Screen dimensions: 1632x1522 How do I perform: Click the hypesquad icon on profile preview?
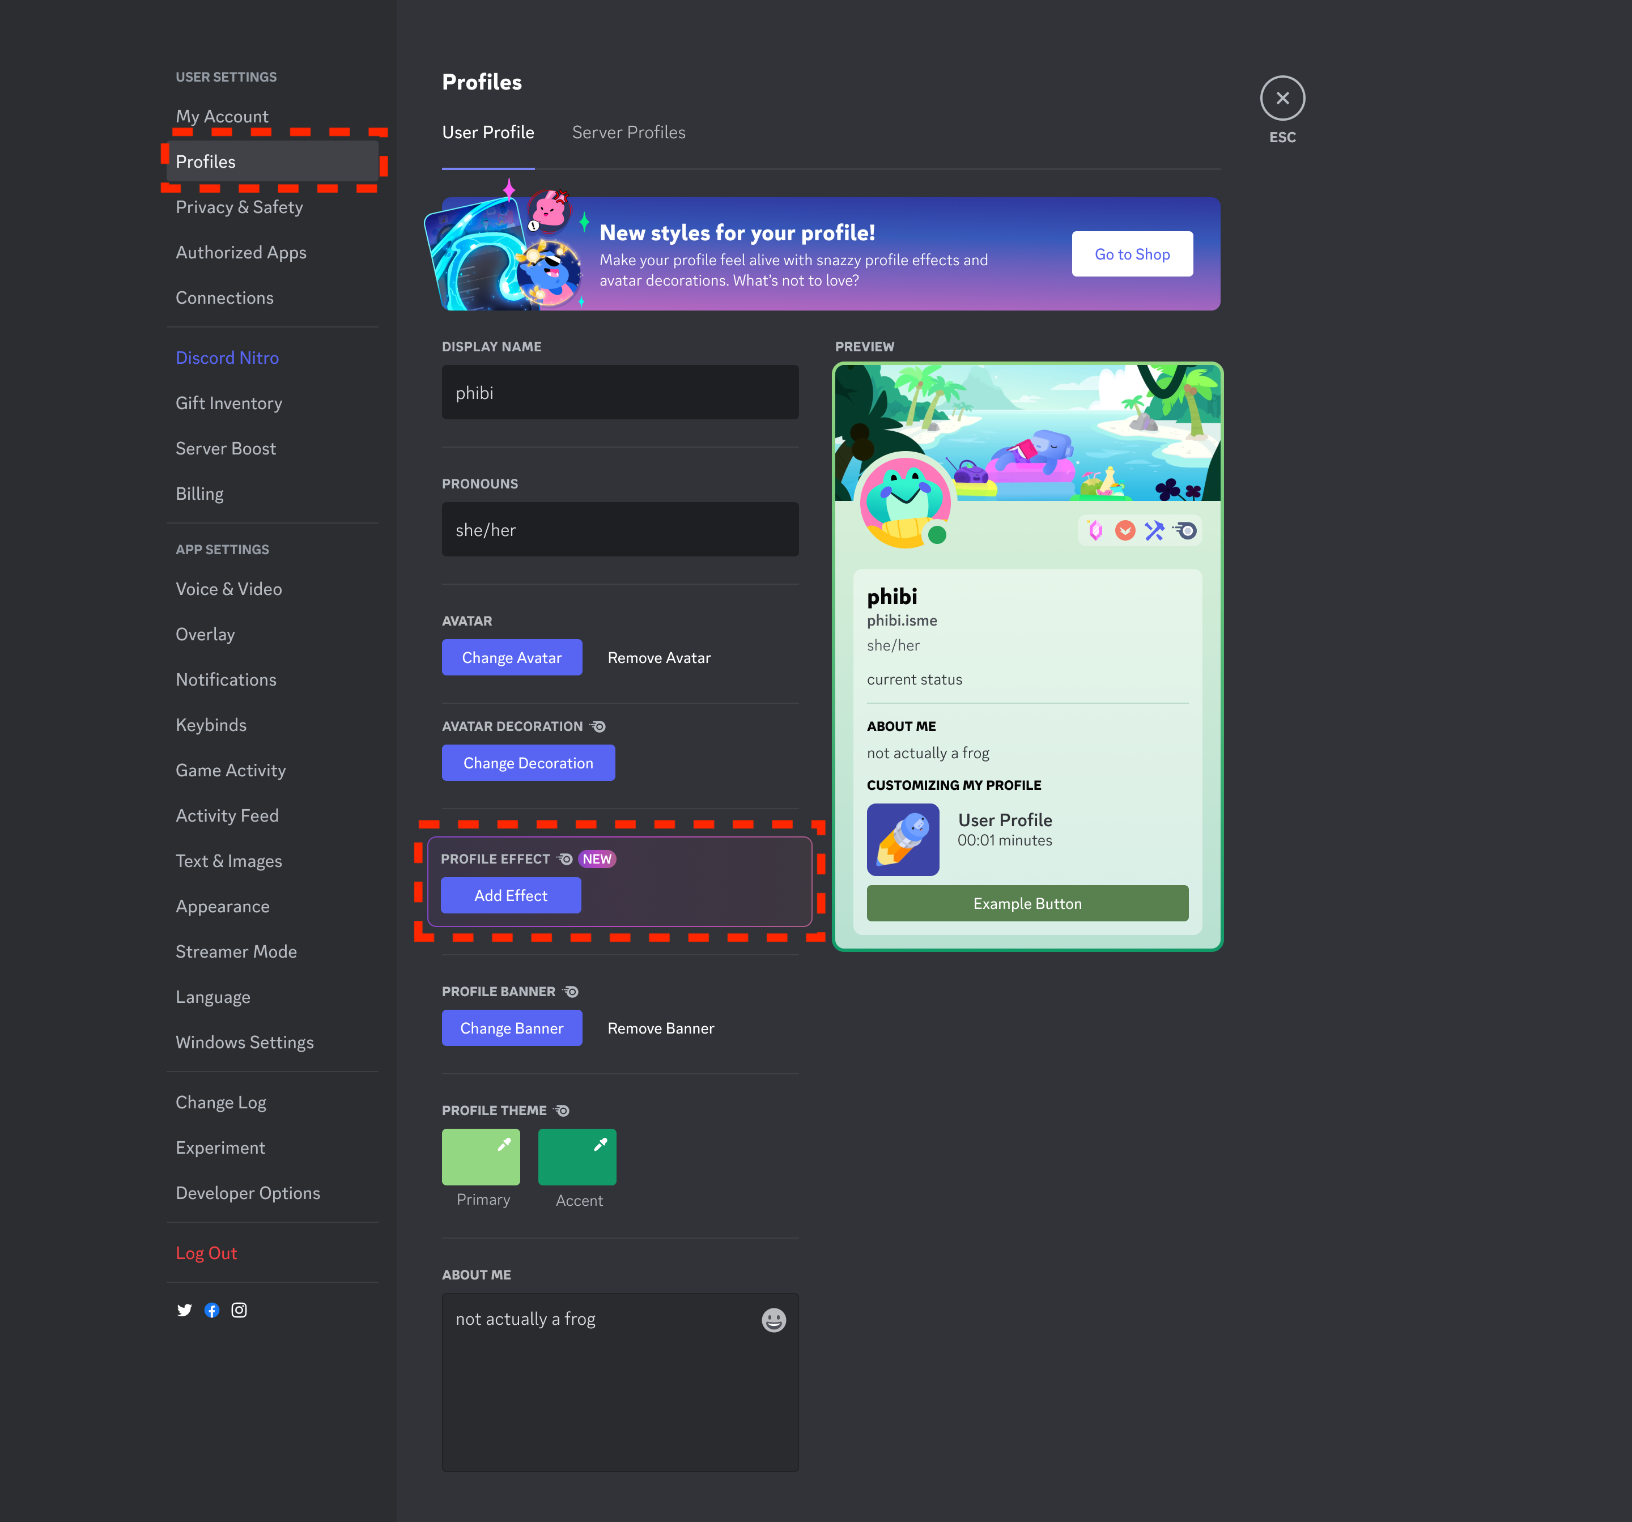click(x=1125, y=531)
